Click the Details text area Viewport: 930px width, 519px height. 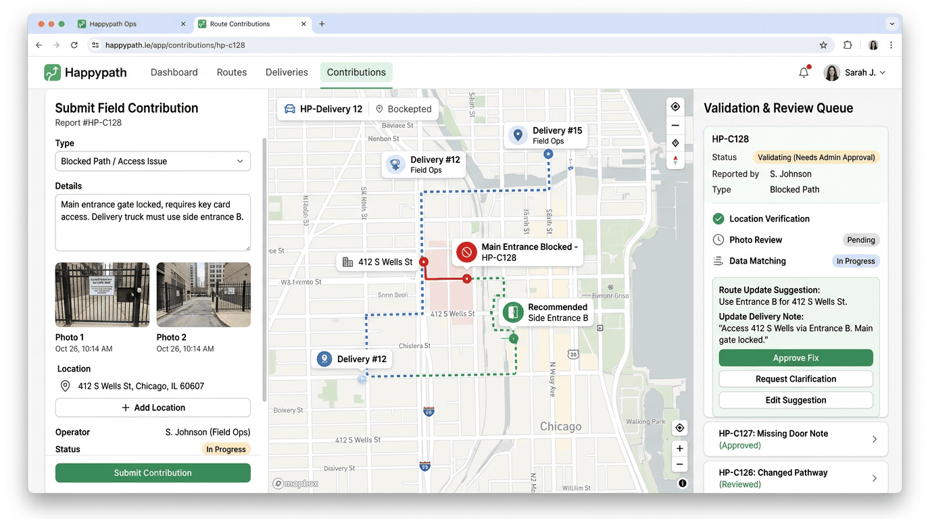(x=153, y=223)
